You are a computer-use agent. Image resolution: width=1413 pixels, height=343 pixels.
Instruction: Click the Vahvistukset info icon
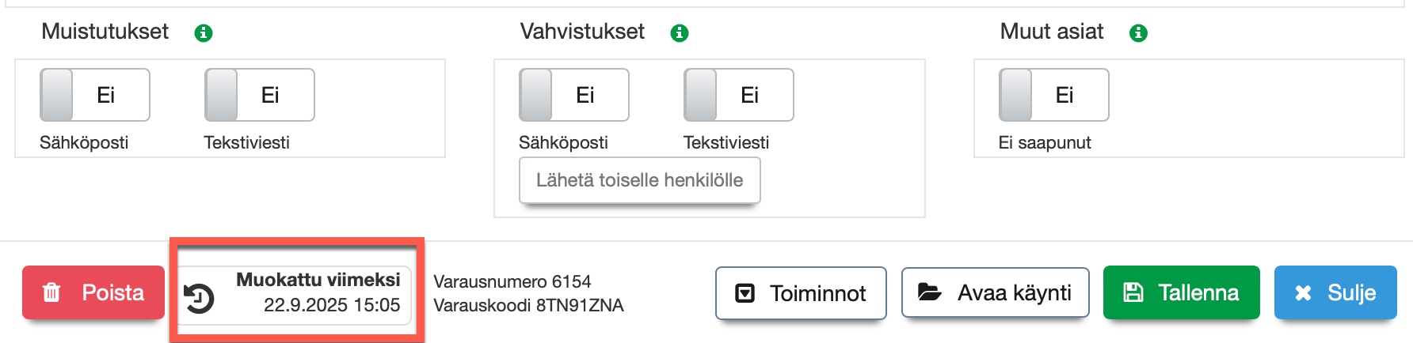(x=680, y=33)
